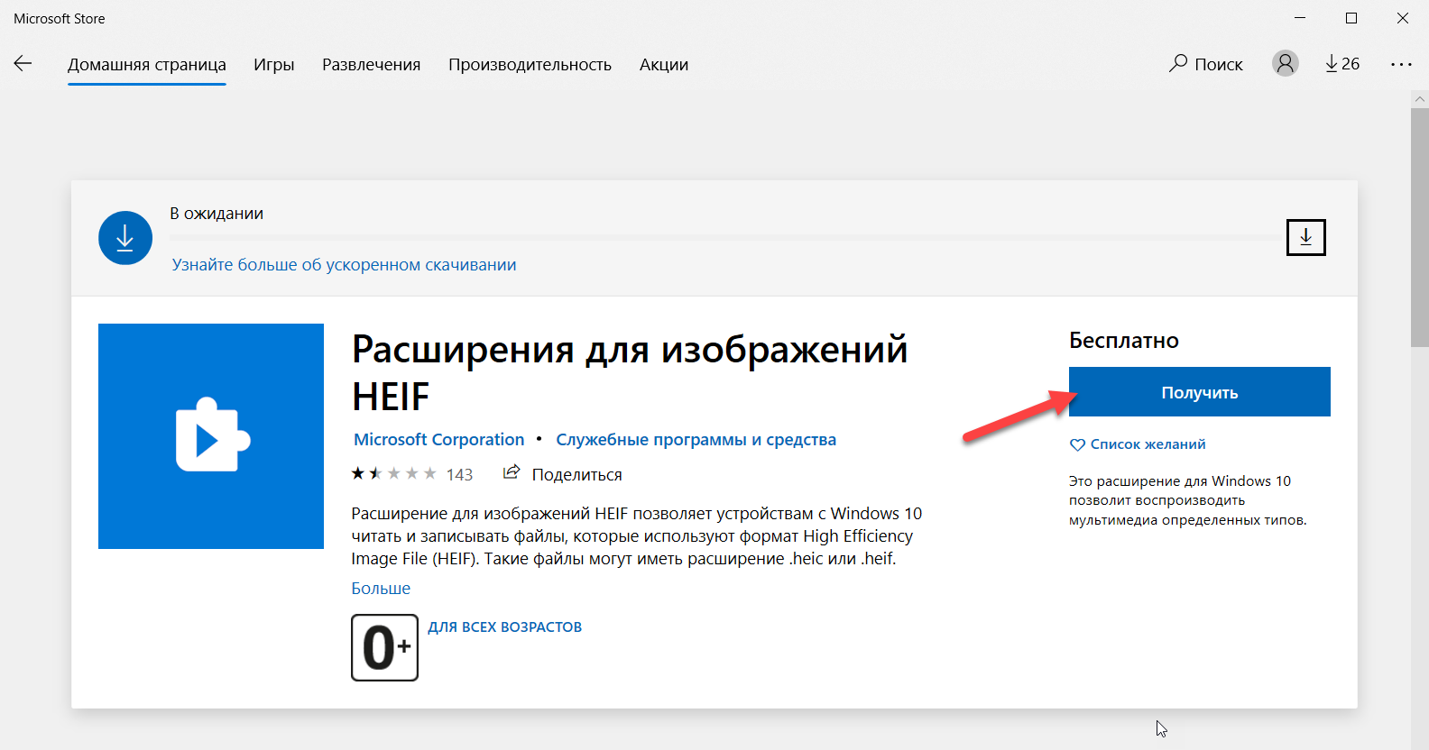Click the share icon next to Поделиться
Viewport: 1429px width, 750px height.
(x=512, y=472)
